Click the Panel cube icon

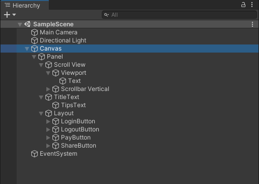pos(41,57)
